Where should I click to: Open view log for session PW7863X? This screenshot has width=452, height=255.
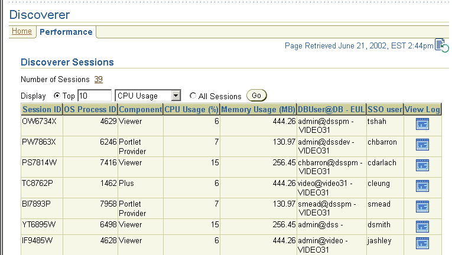coord(422,145)
